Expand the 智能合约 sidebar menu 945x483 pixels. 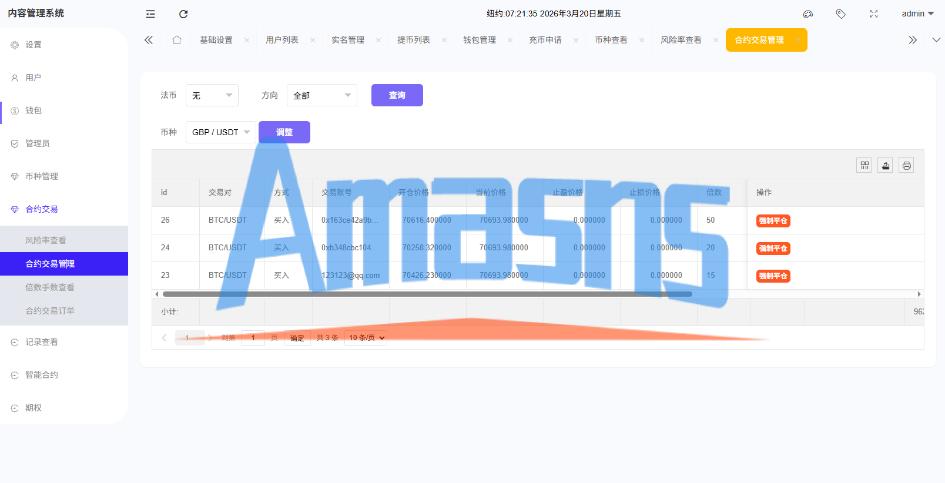(64, 375)
